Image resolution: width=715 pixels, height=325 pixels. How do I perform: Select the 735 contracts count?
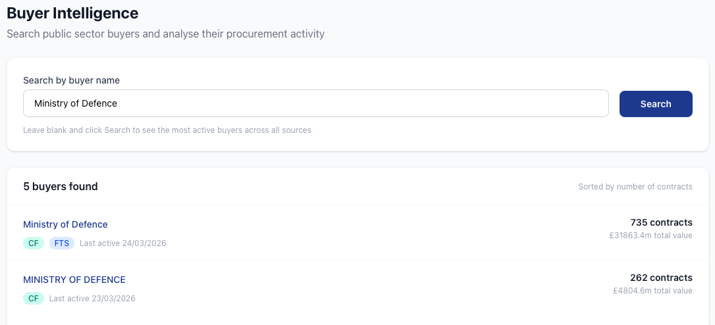point(661,222)
